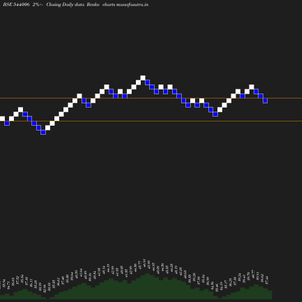Click the peak price label 46.91
Screen dimensions: 302x302
(144, 263)
